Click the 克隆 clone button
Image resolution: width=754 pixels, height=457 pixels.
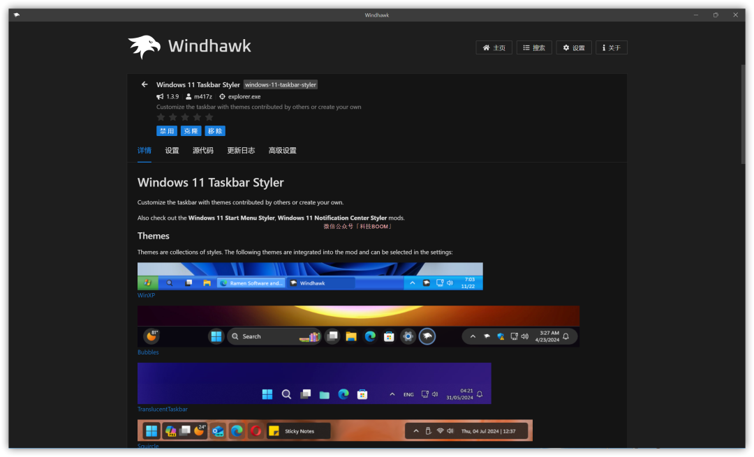tap(191, 130)
